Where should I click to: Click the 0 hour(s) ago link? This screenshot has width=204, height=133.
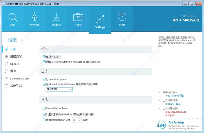(x=173, y=104)
